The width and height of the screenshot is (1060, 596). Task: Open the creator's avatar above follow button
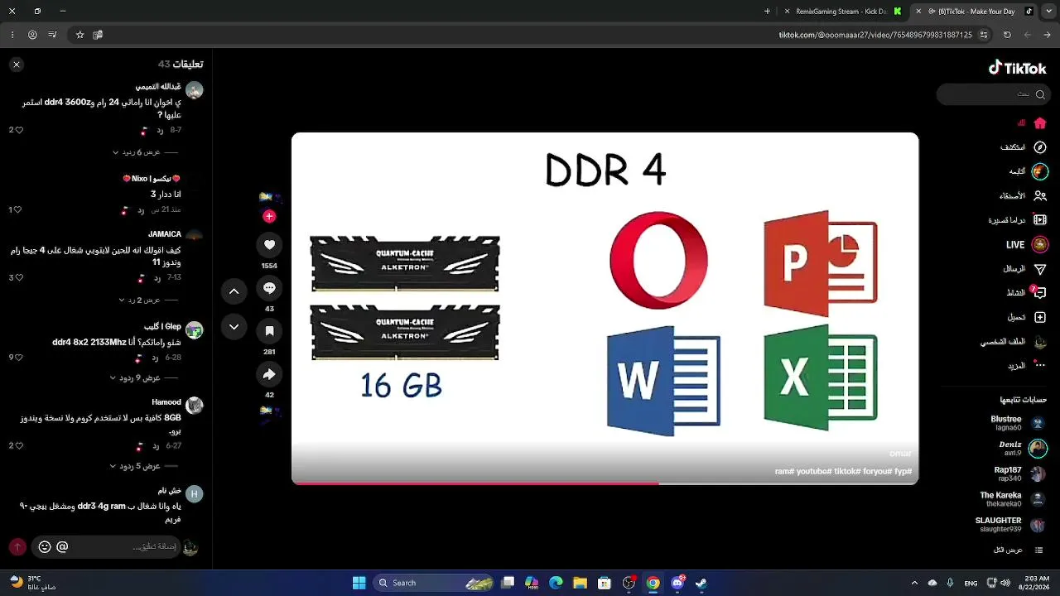pos(269,198)
